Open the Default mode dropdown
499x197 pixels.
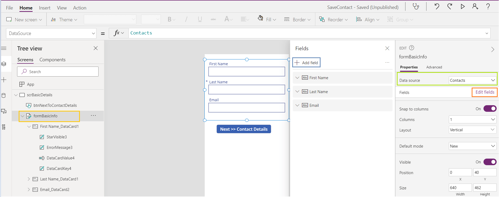click(472, 146)
